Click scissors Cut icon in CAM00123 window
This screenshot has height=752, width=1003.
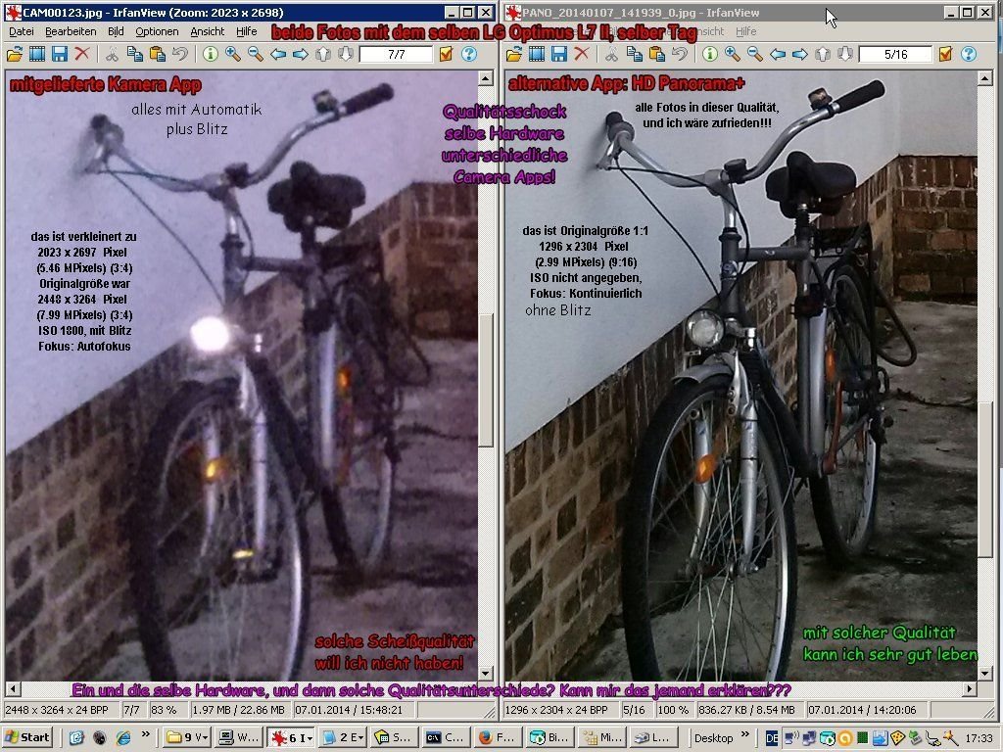[x=112, y=55]
